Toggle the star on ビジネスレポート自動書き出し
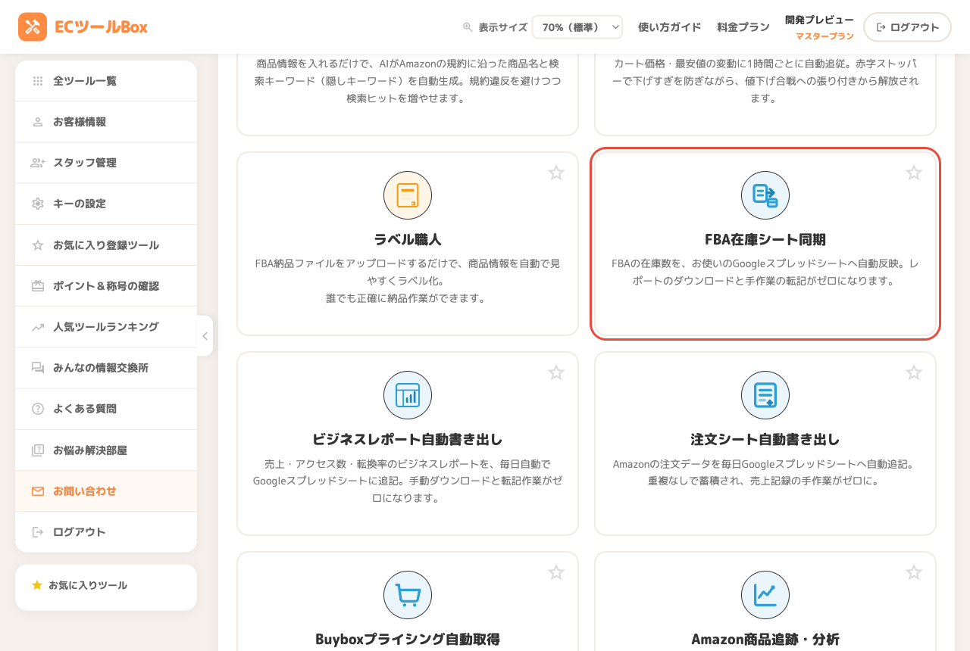Image resolution: width=970 pixels, height=651 pixels. [556, 372]
